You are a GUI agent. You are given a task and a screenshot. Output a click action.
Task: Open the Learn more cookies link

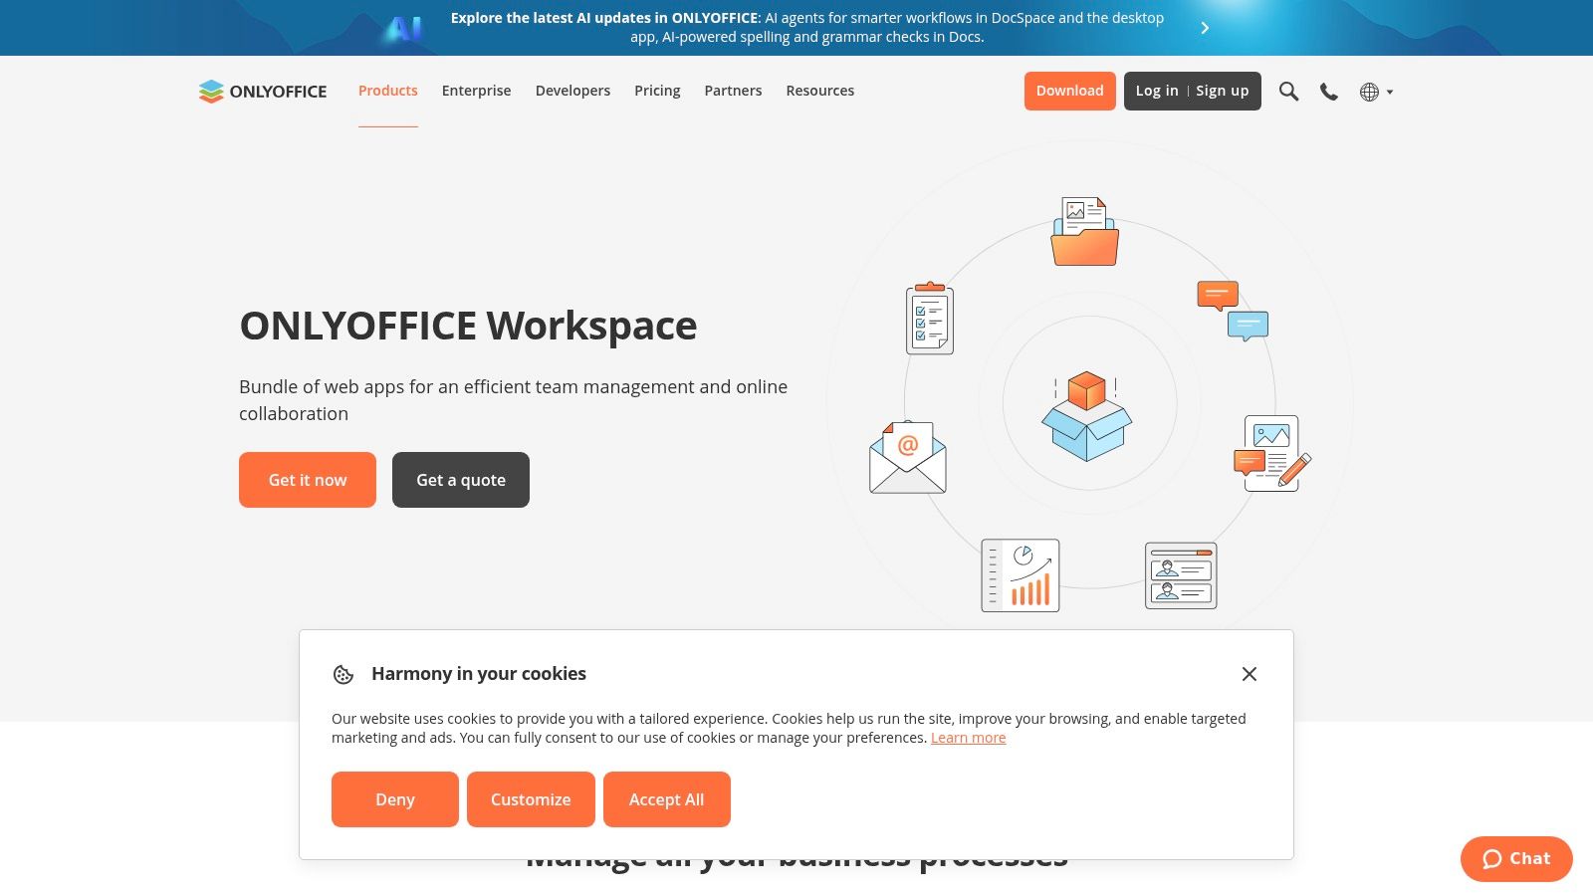pos(968,737)
